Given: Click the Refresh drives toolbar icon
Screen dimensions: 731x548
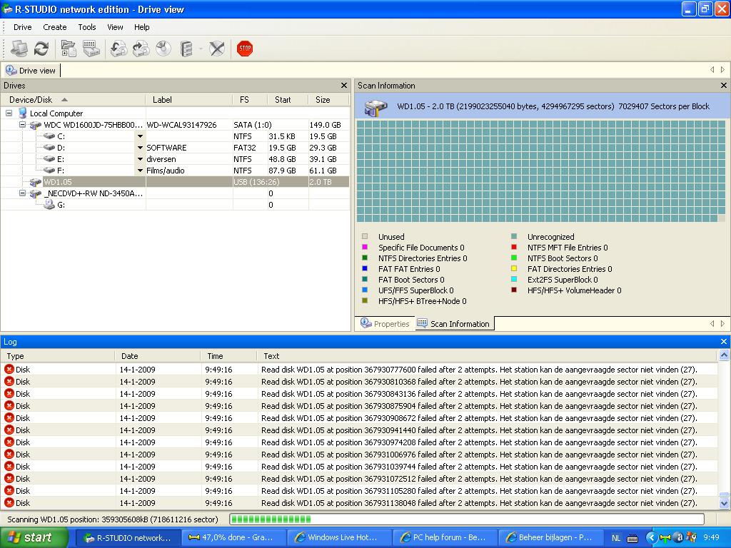Looking at the screenshot, I should point(41,49).
